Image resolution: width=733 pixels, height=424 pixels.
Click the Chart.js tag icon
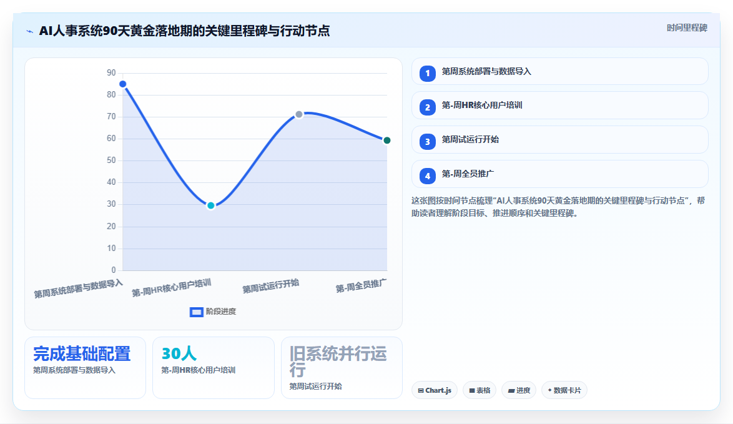tap(421, 390)
